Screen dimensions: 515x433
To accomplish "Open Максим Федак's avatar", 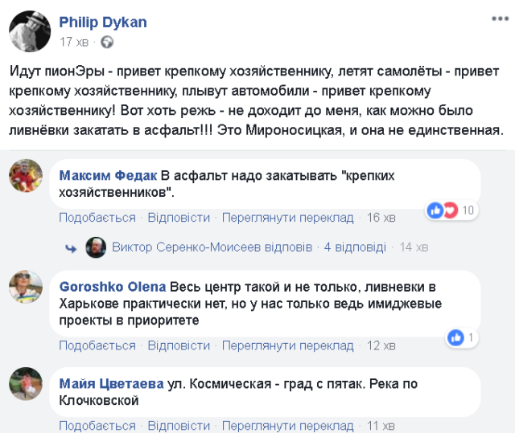I will [26, 175].
